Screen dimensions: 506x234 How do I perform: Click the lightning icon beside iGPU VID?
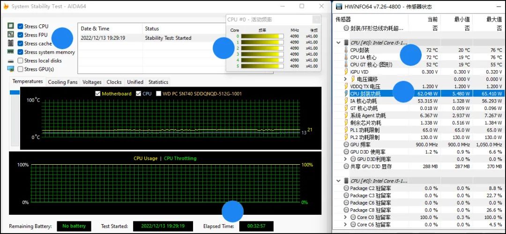(x=346, y=72)
